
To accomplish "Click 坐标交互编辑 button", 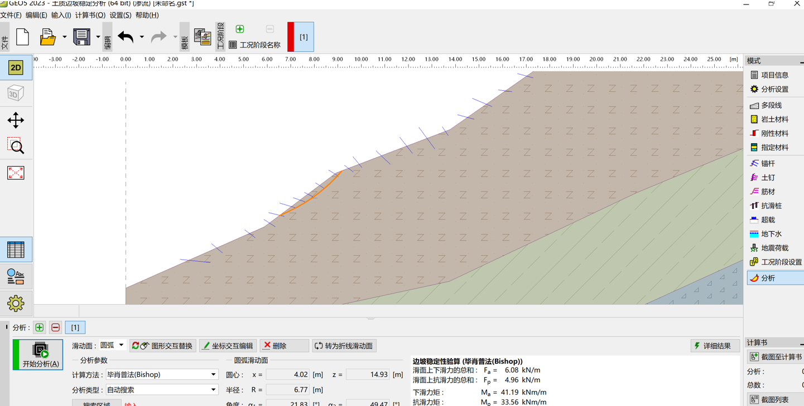I will tap(228, 346).
